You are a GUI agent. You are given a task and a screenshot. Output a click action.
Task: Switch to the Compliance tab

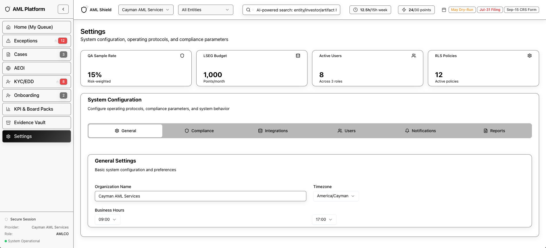199,131
